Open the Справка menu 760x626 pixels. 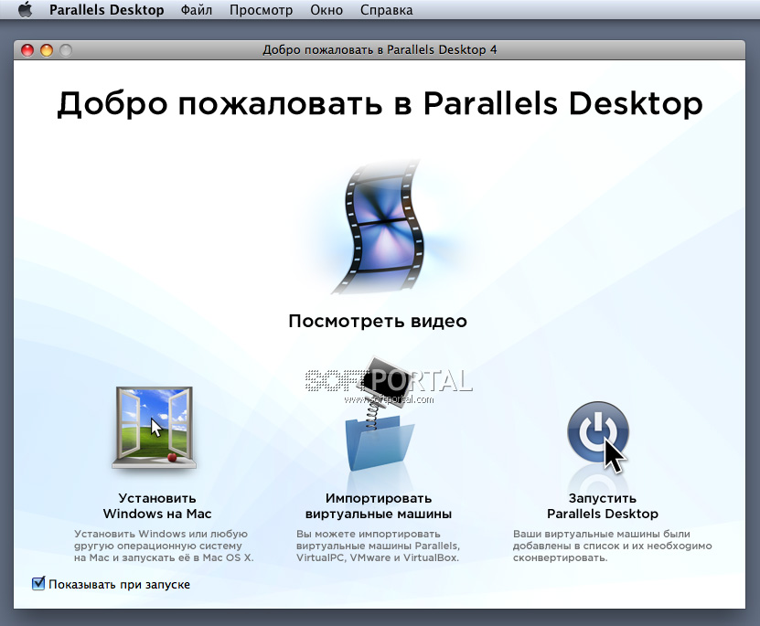[386, 10]
